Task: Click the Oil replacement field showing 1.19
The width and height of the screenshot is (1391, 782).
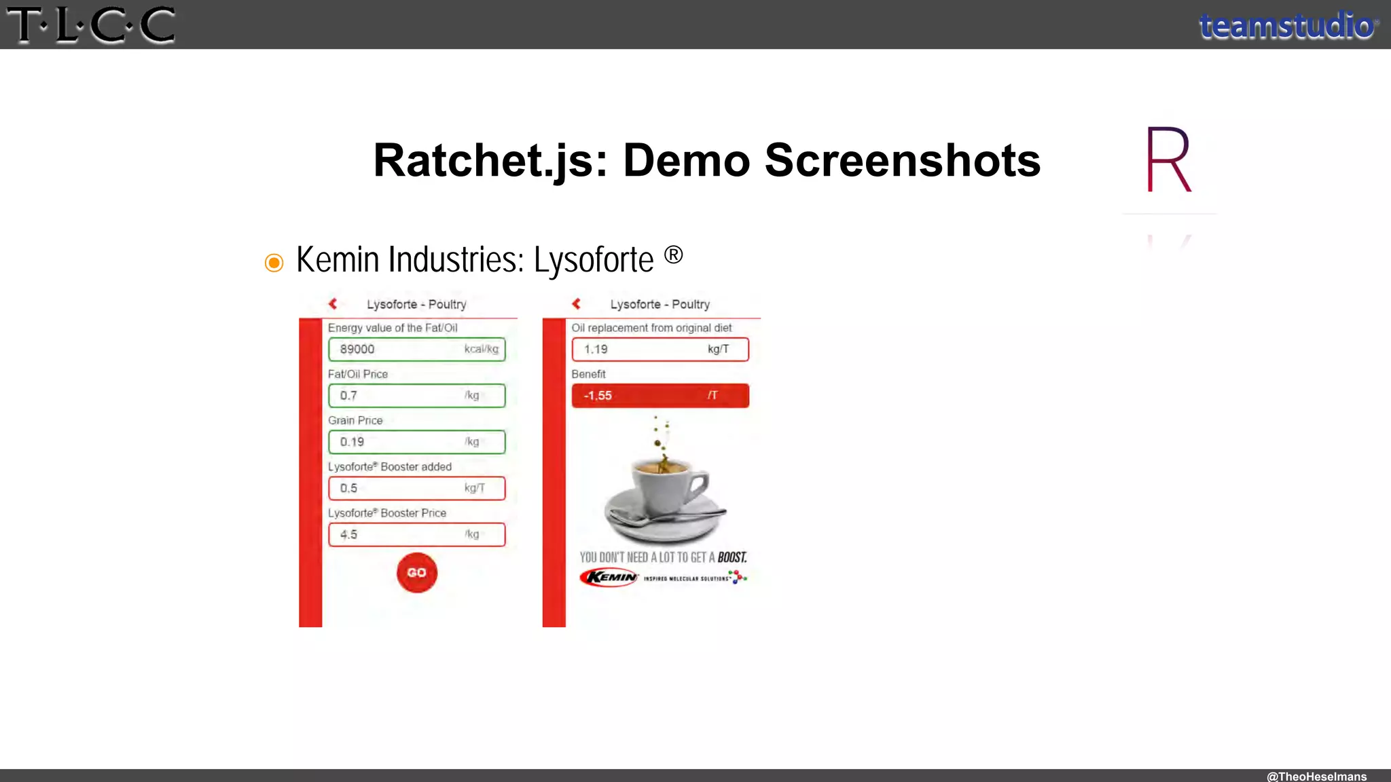Action: [660, 349]
